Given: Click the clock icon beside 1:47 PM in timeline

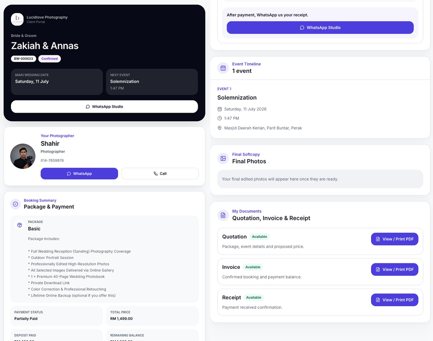Looking at the screenshot, I should click(x=220, y=118).
